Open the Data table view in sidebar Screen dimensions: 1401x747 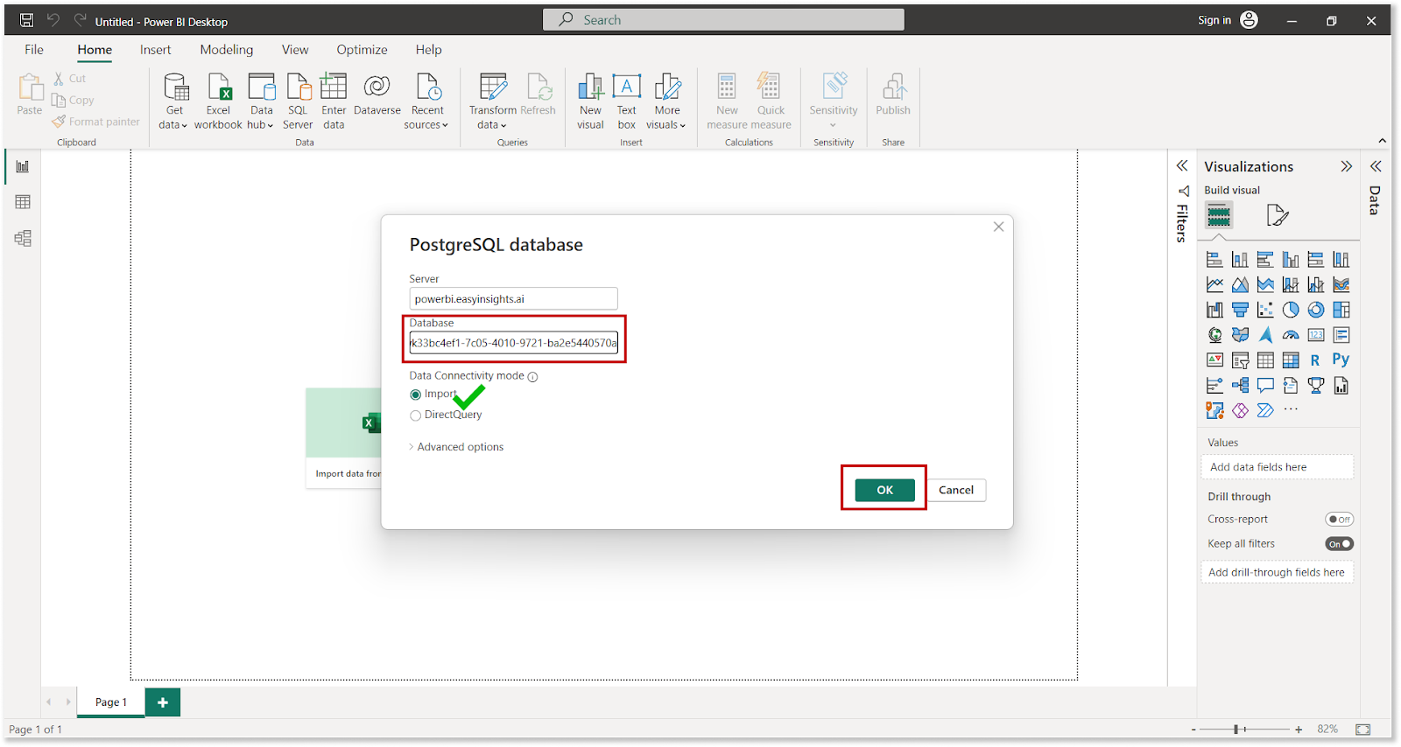click(x=23, y=202)
